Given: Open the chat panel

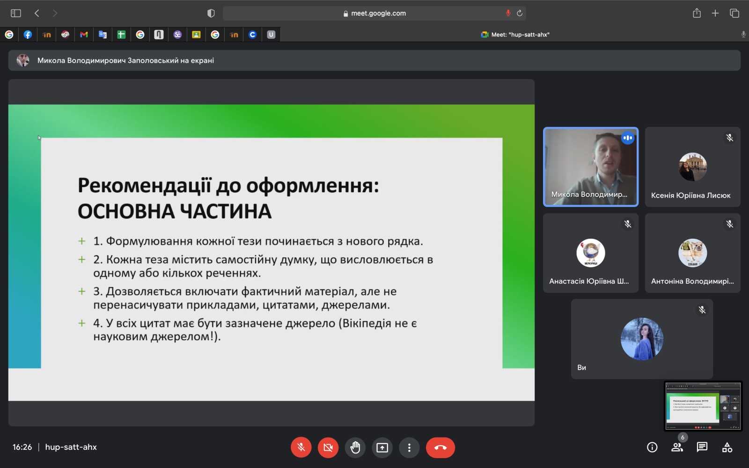Looking at the screenshot, I should point(702,447).
